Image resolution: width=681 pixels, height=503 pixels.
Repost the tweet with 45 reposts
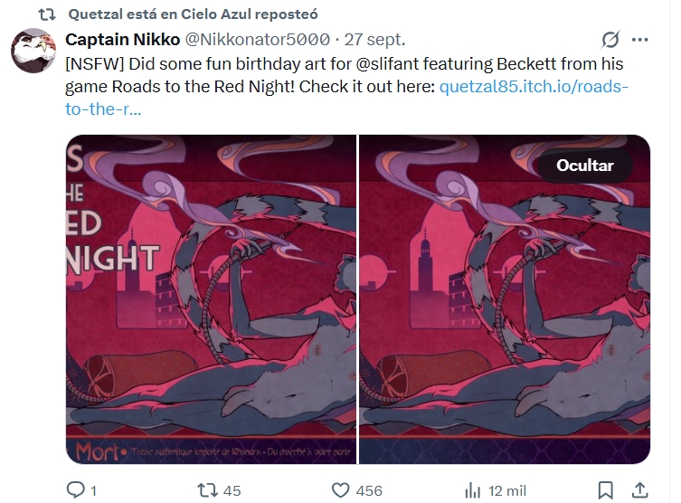(x=208, y=490)
